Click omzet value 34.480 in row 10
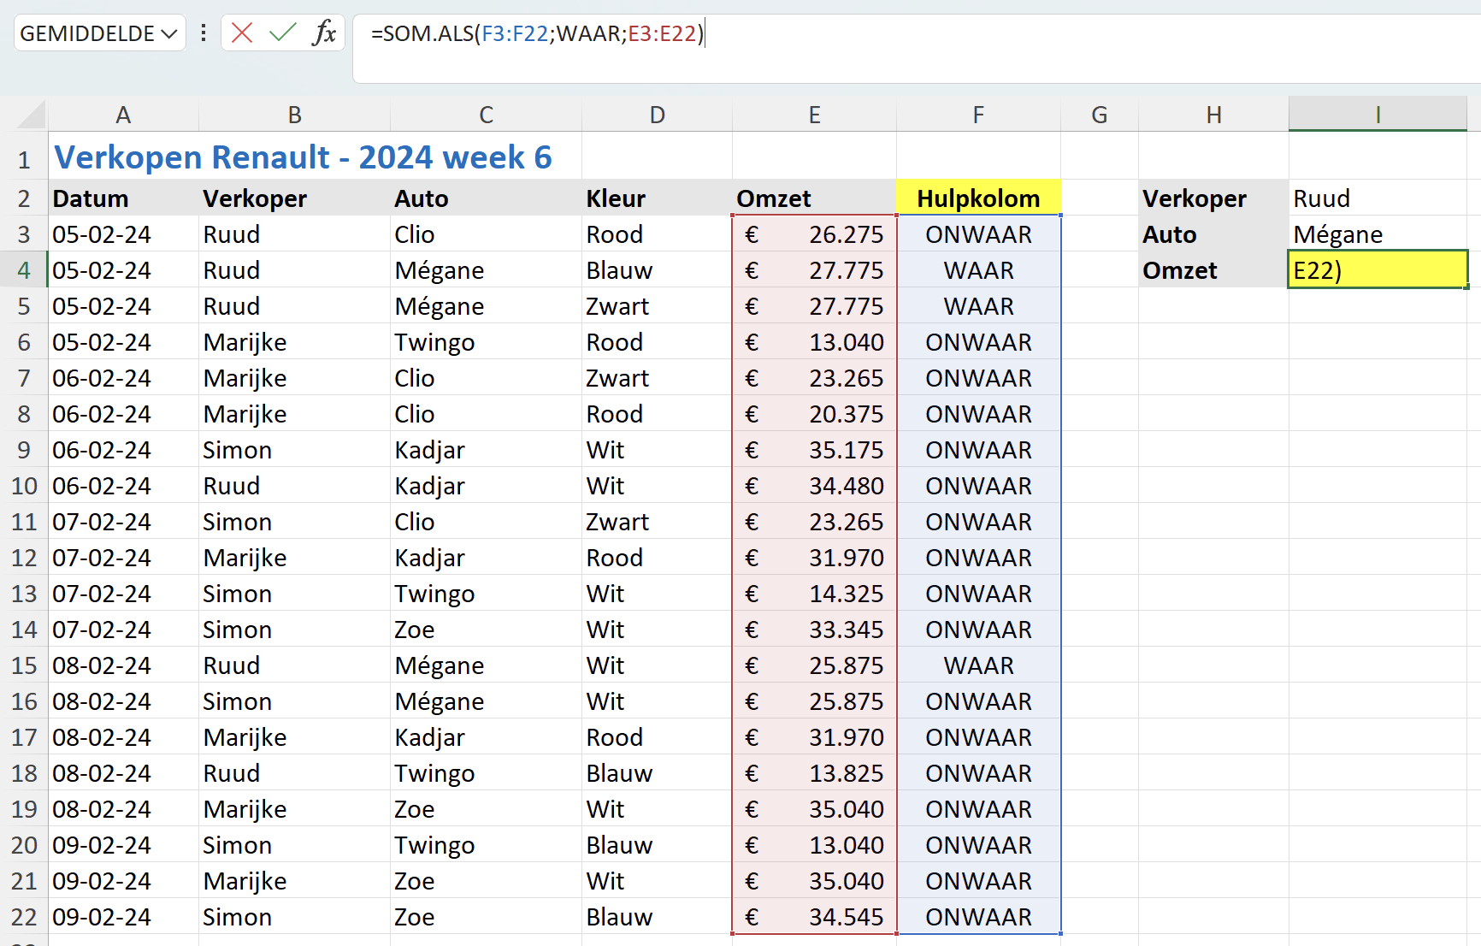The height and width of the screenshot is (946, 1481). [x=814, y=486]
